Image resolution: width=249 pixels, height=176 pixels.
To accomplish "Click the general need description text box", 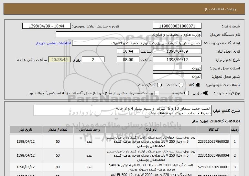I will (123, 110).
